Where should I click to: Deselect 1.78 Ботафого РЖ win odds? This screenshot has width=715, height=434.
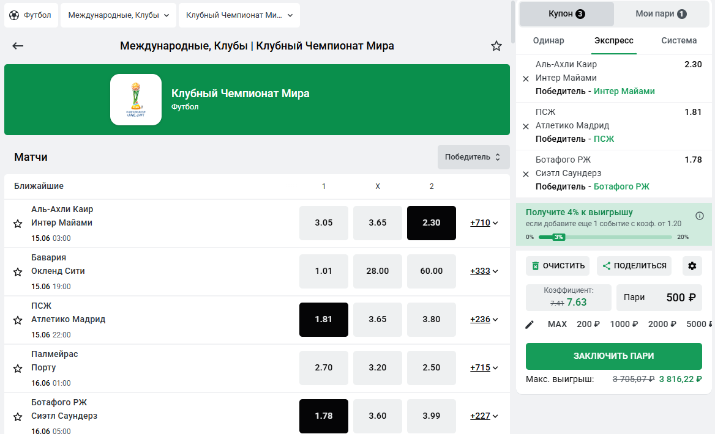click(x=324, y=416)
